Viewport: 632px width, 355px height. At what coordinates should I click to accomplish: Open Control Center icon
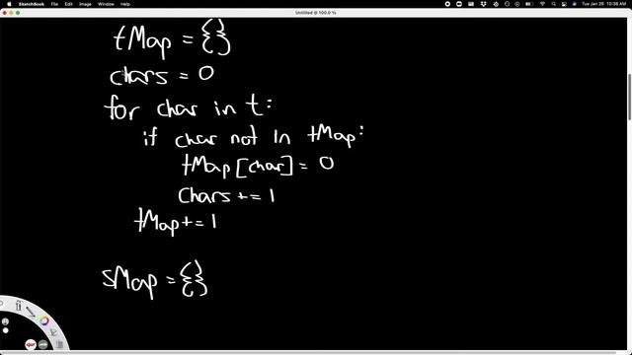coord(564,4)
